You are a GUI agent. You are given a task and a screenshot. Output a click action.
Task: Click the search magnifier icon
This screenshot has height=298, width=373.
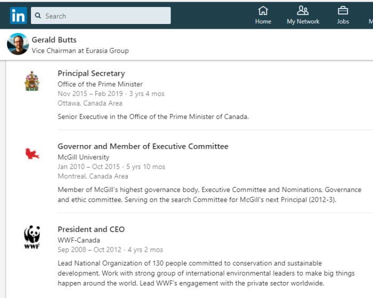click(38, 15)
